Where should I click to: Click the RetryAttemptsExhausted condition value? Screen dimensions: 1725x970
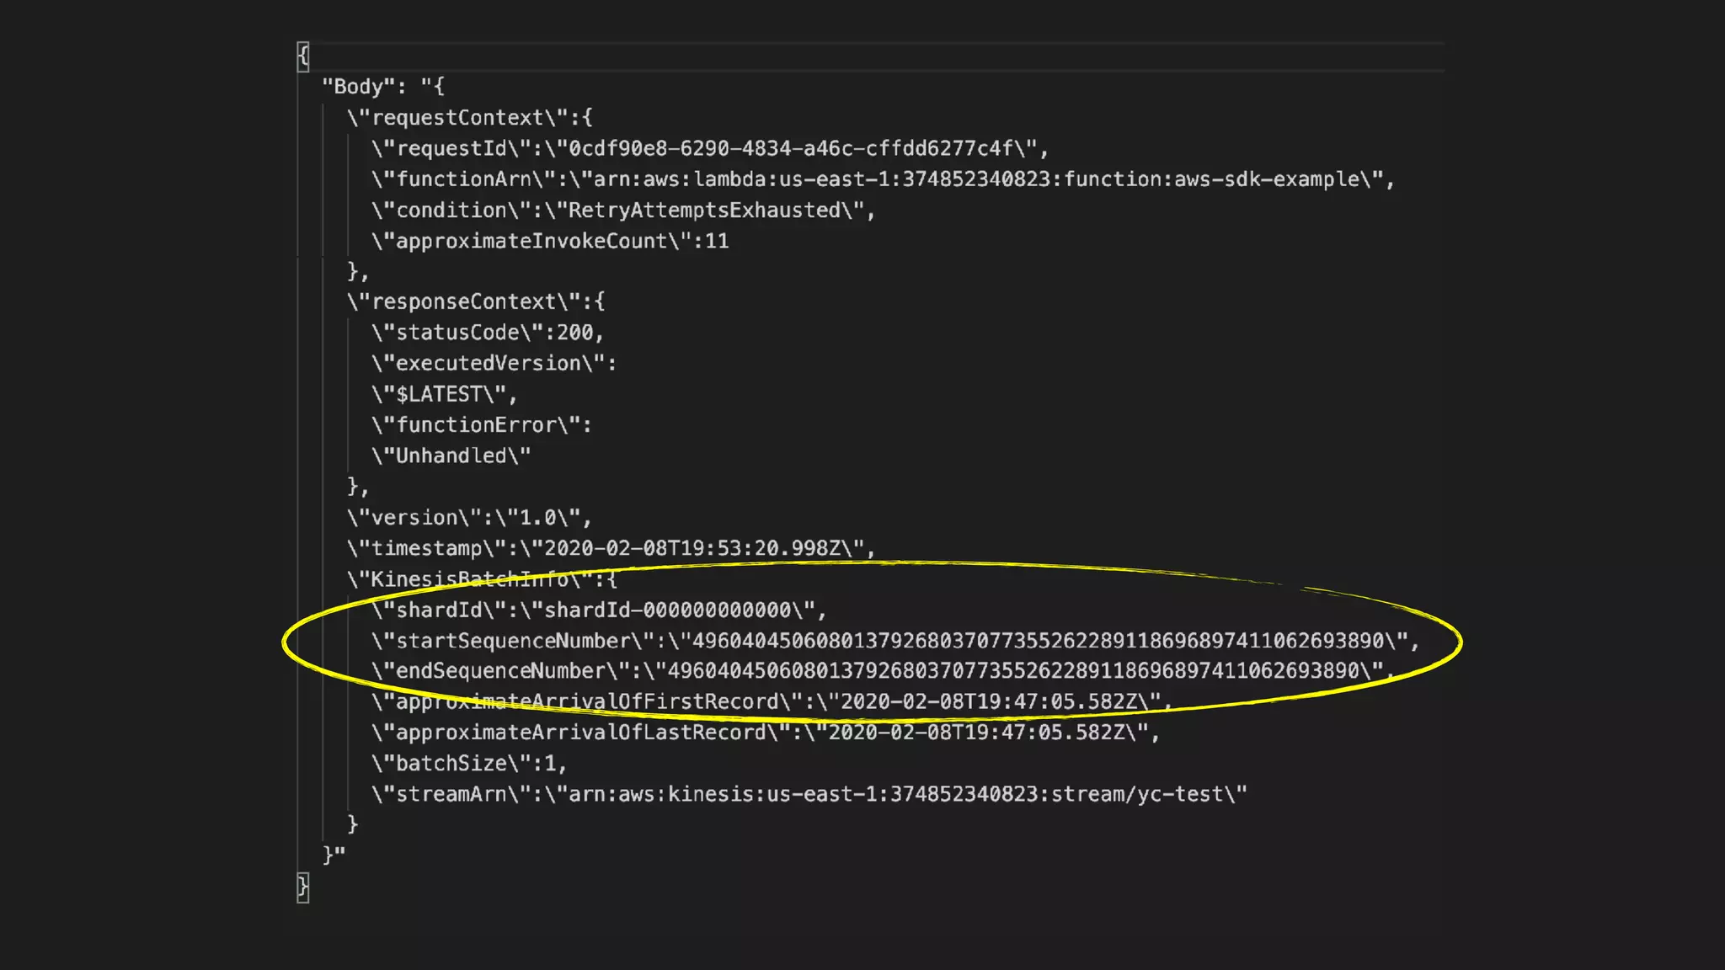(705, 211)
